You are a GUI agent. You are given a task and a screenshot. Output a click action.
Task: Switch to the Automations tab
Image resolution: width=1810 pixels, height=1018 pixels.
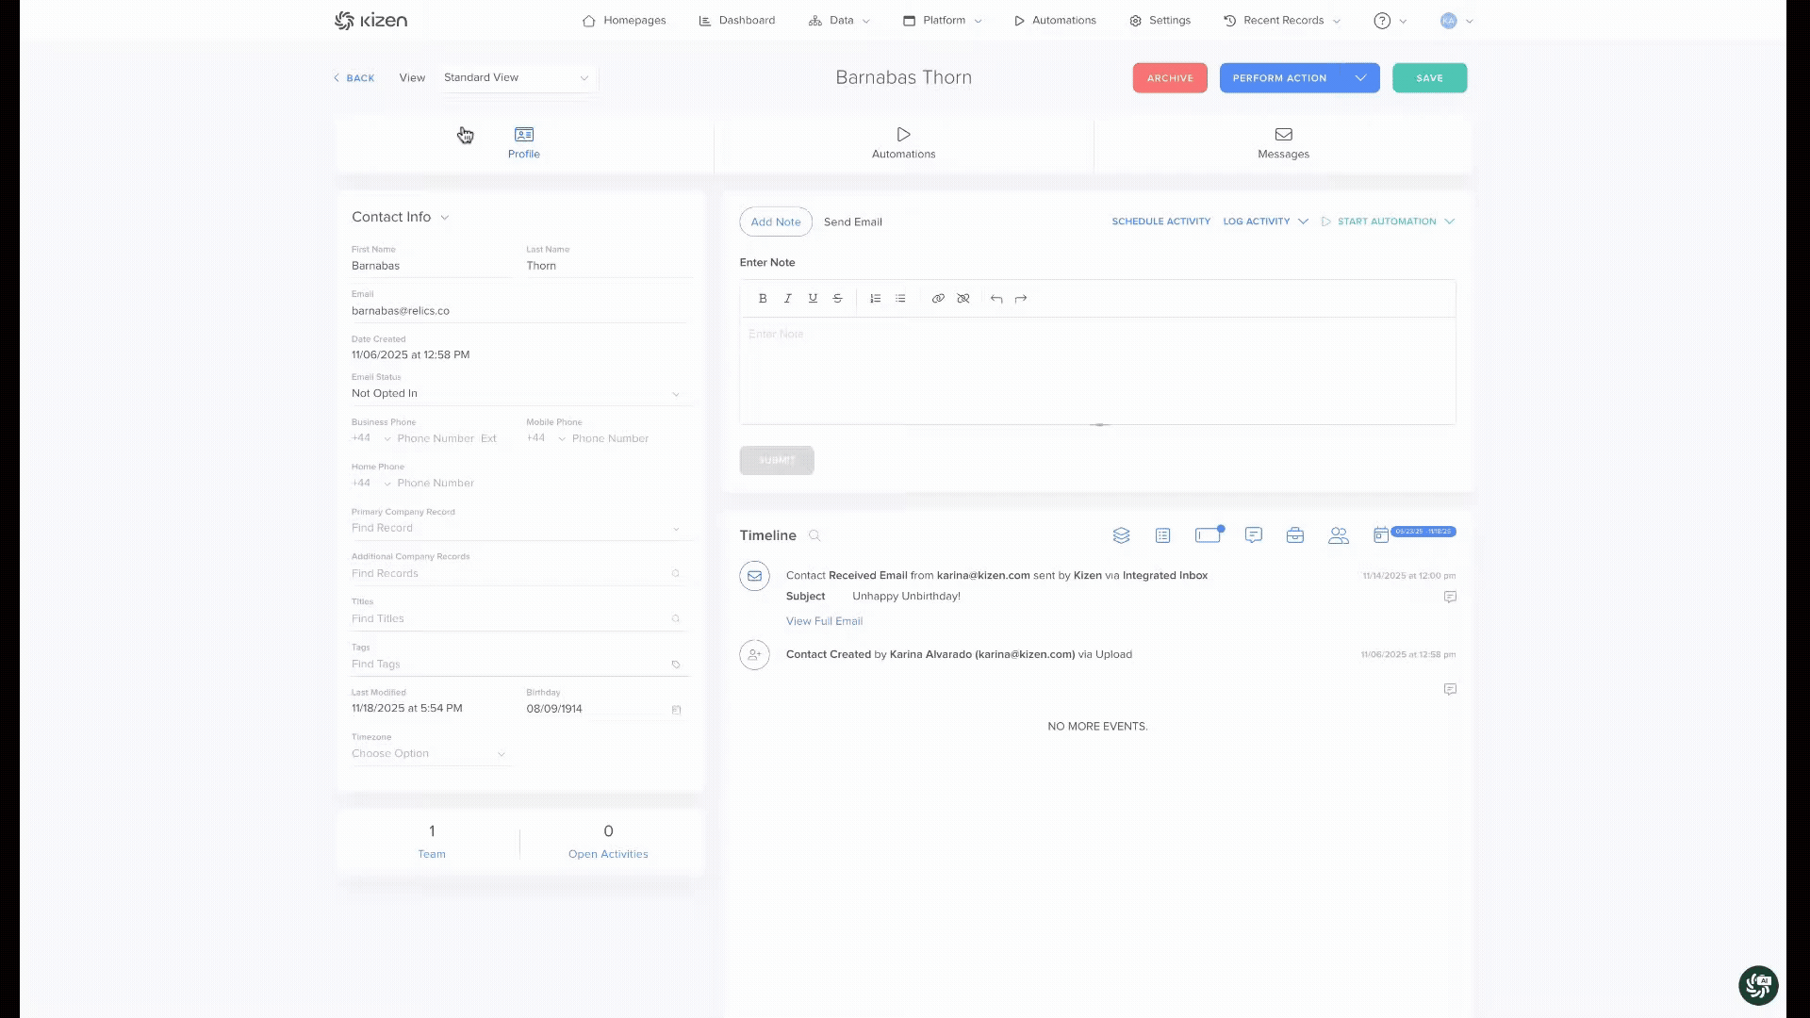[x=903, y=143]
